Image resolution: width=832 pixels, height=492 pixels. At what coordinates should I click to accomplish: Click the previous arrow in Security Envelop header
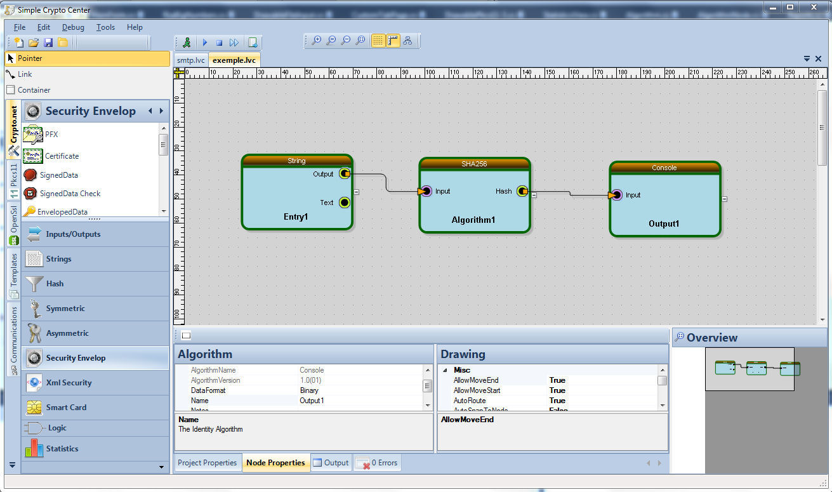point(150,111)
